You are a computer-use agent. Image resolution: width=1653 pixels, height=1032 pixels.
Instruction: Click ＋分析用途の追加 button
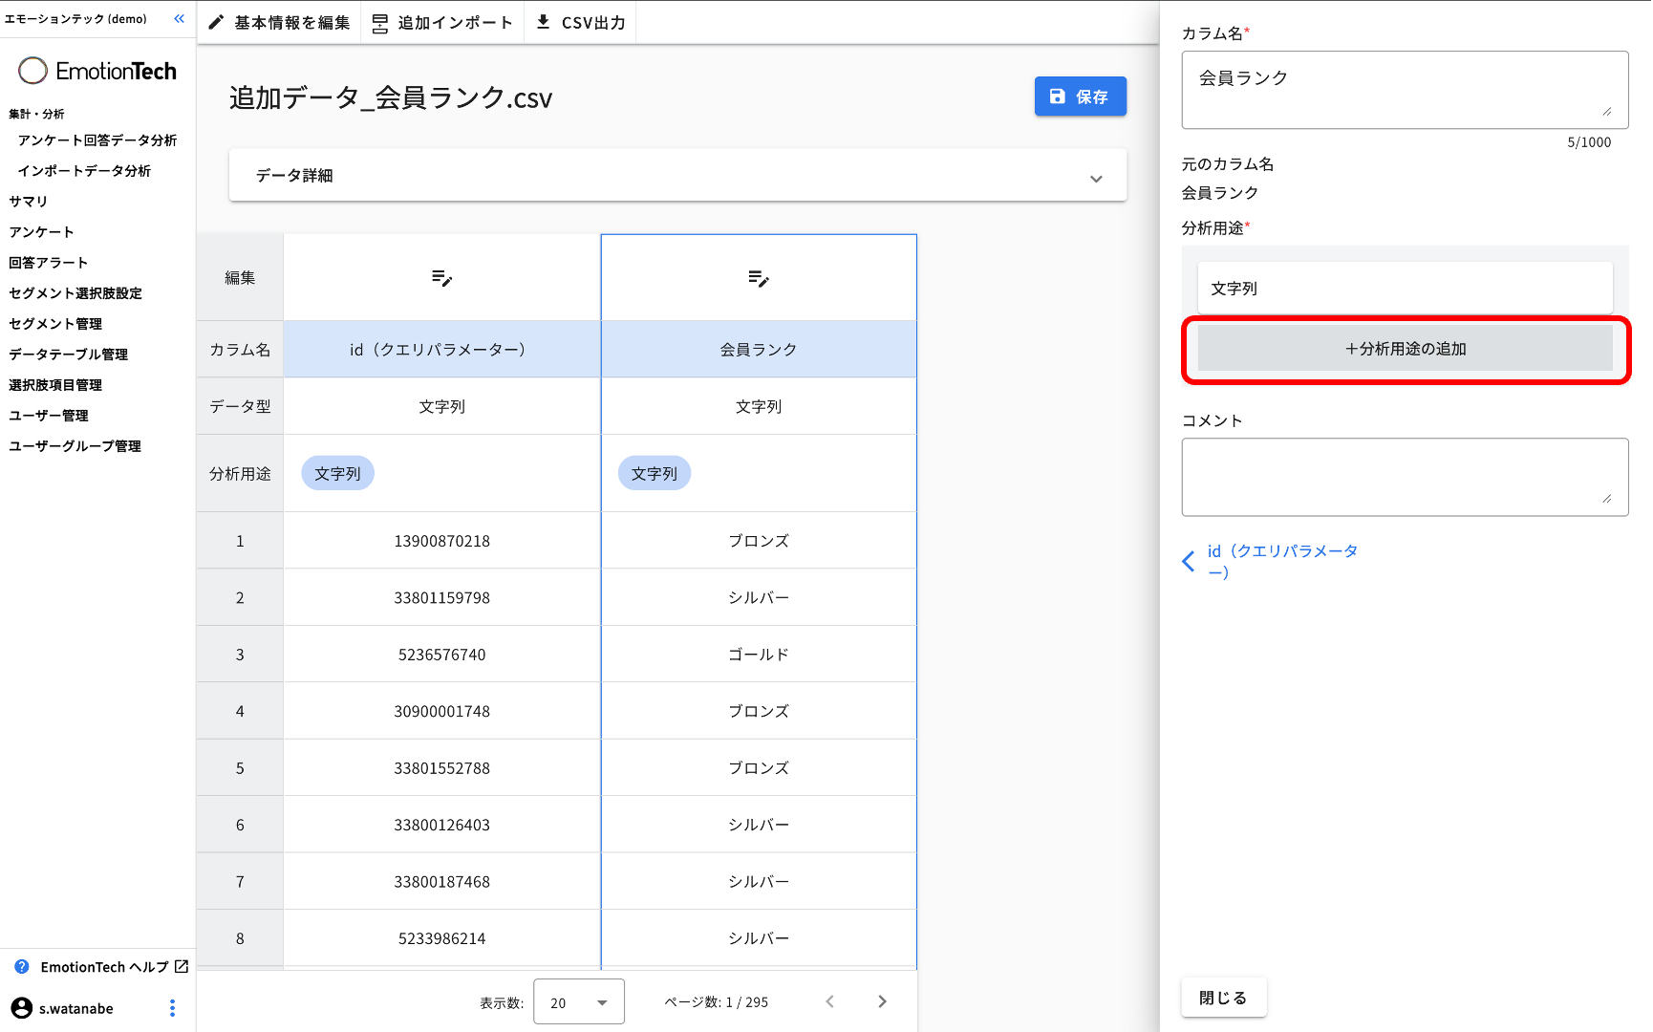(1405, 349)
